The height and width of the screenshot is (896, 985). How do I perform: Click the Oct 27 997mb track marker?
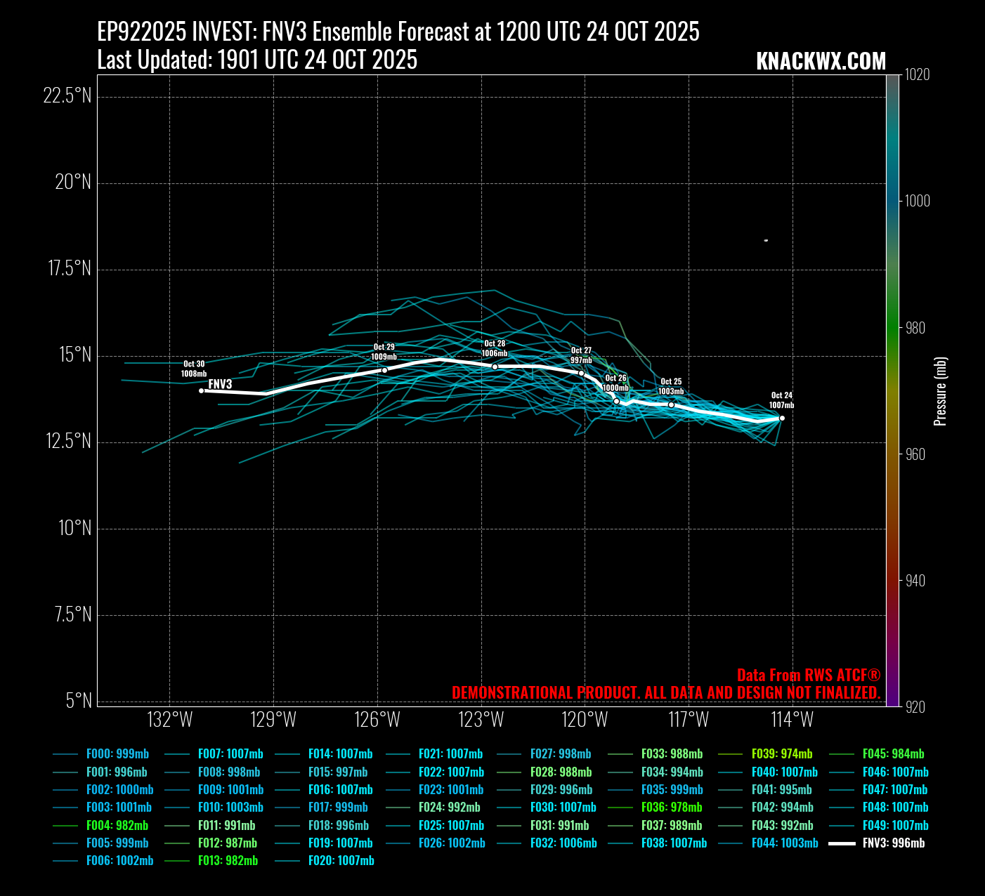click(581, 374)
